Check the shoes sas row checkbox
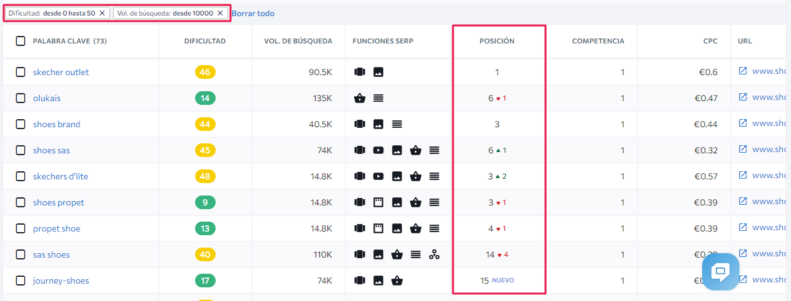791x301 pixels. (21, 150)
